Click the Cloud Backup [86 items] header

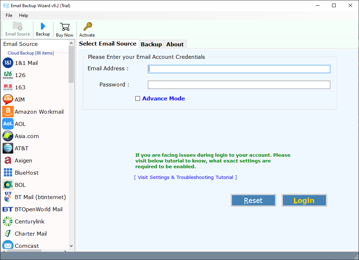pyautogui.click(x=31, y=53)
